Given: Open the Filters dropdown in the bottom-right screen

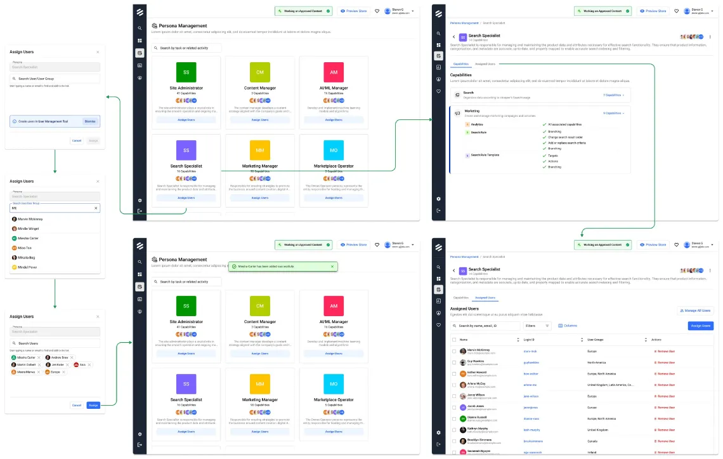Looking at the screenshot, I should coord(537,326).
